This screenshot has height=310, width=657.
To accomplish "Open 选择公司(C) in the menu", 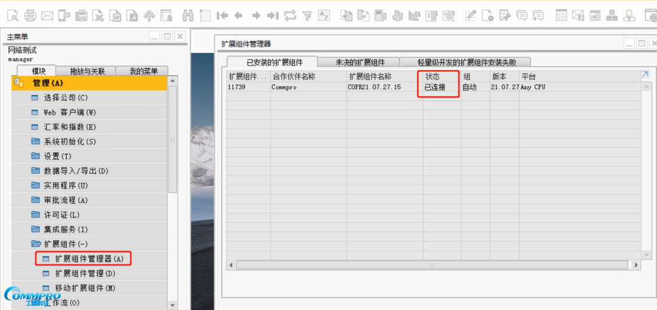I will (66, 98).
